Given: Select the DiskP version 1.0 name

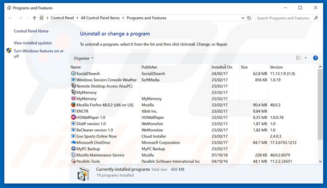Looking at the screenshot, I should [x=91, y=124].
